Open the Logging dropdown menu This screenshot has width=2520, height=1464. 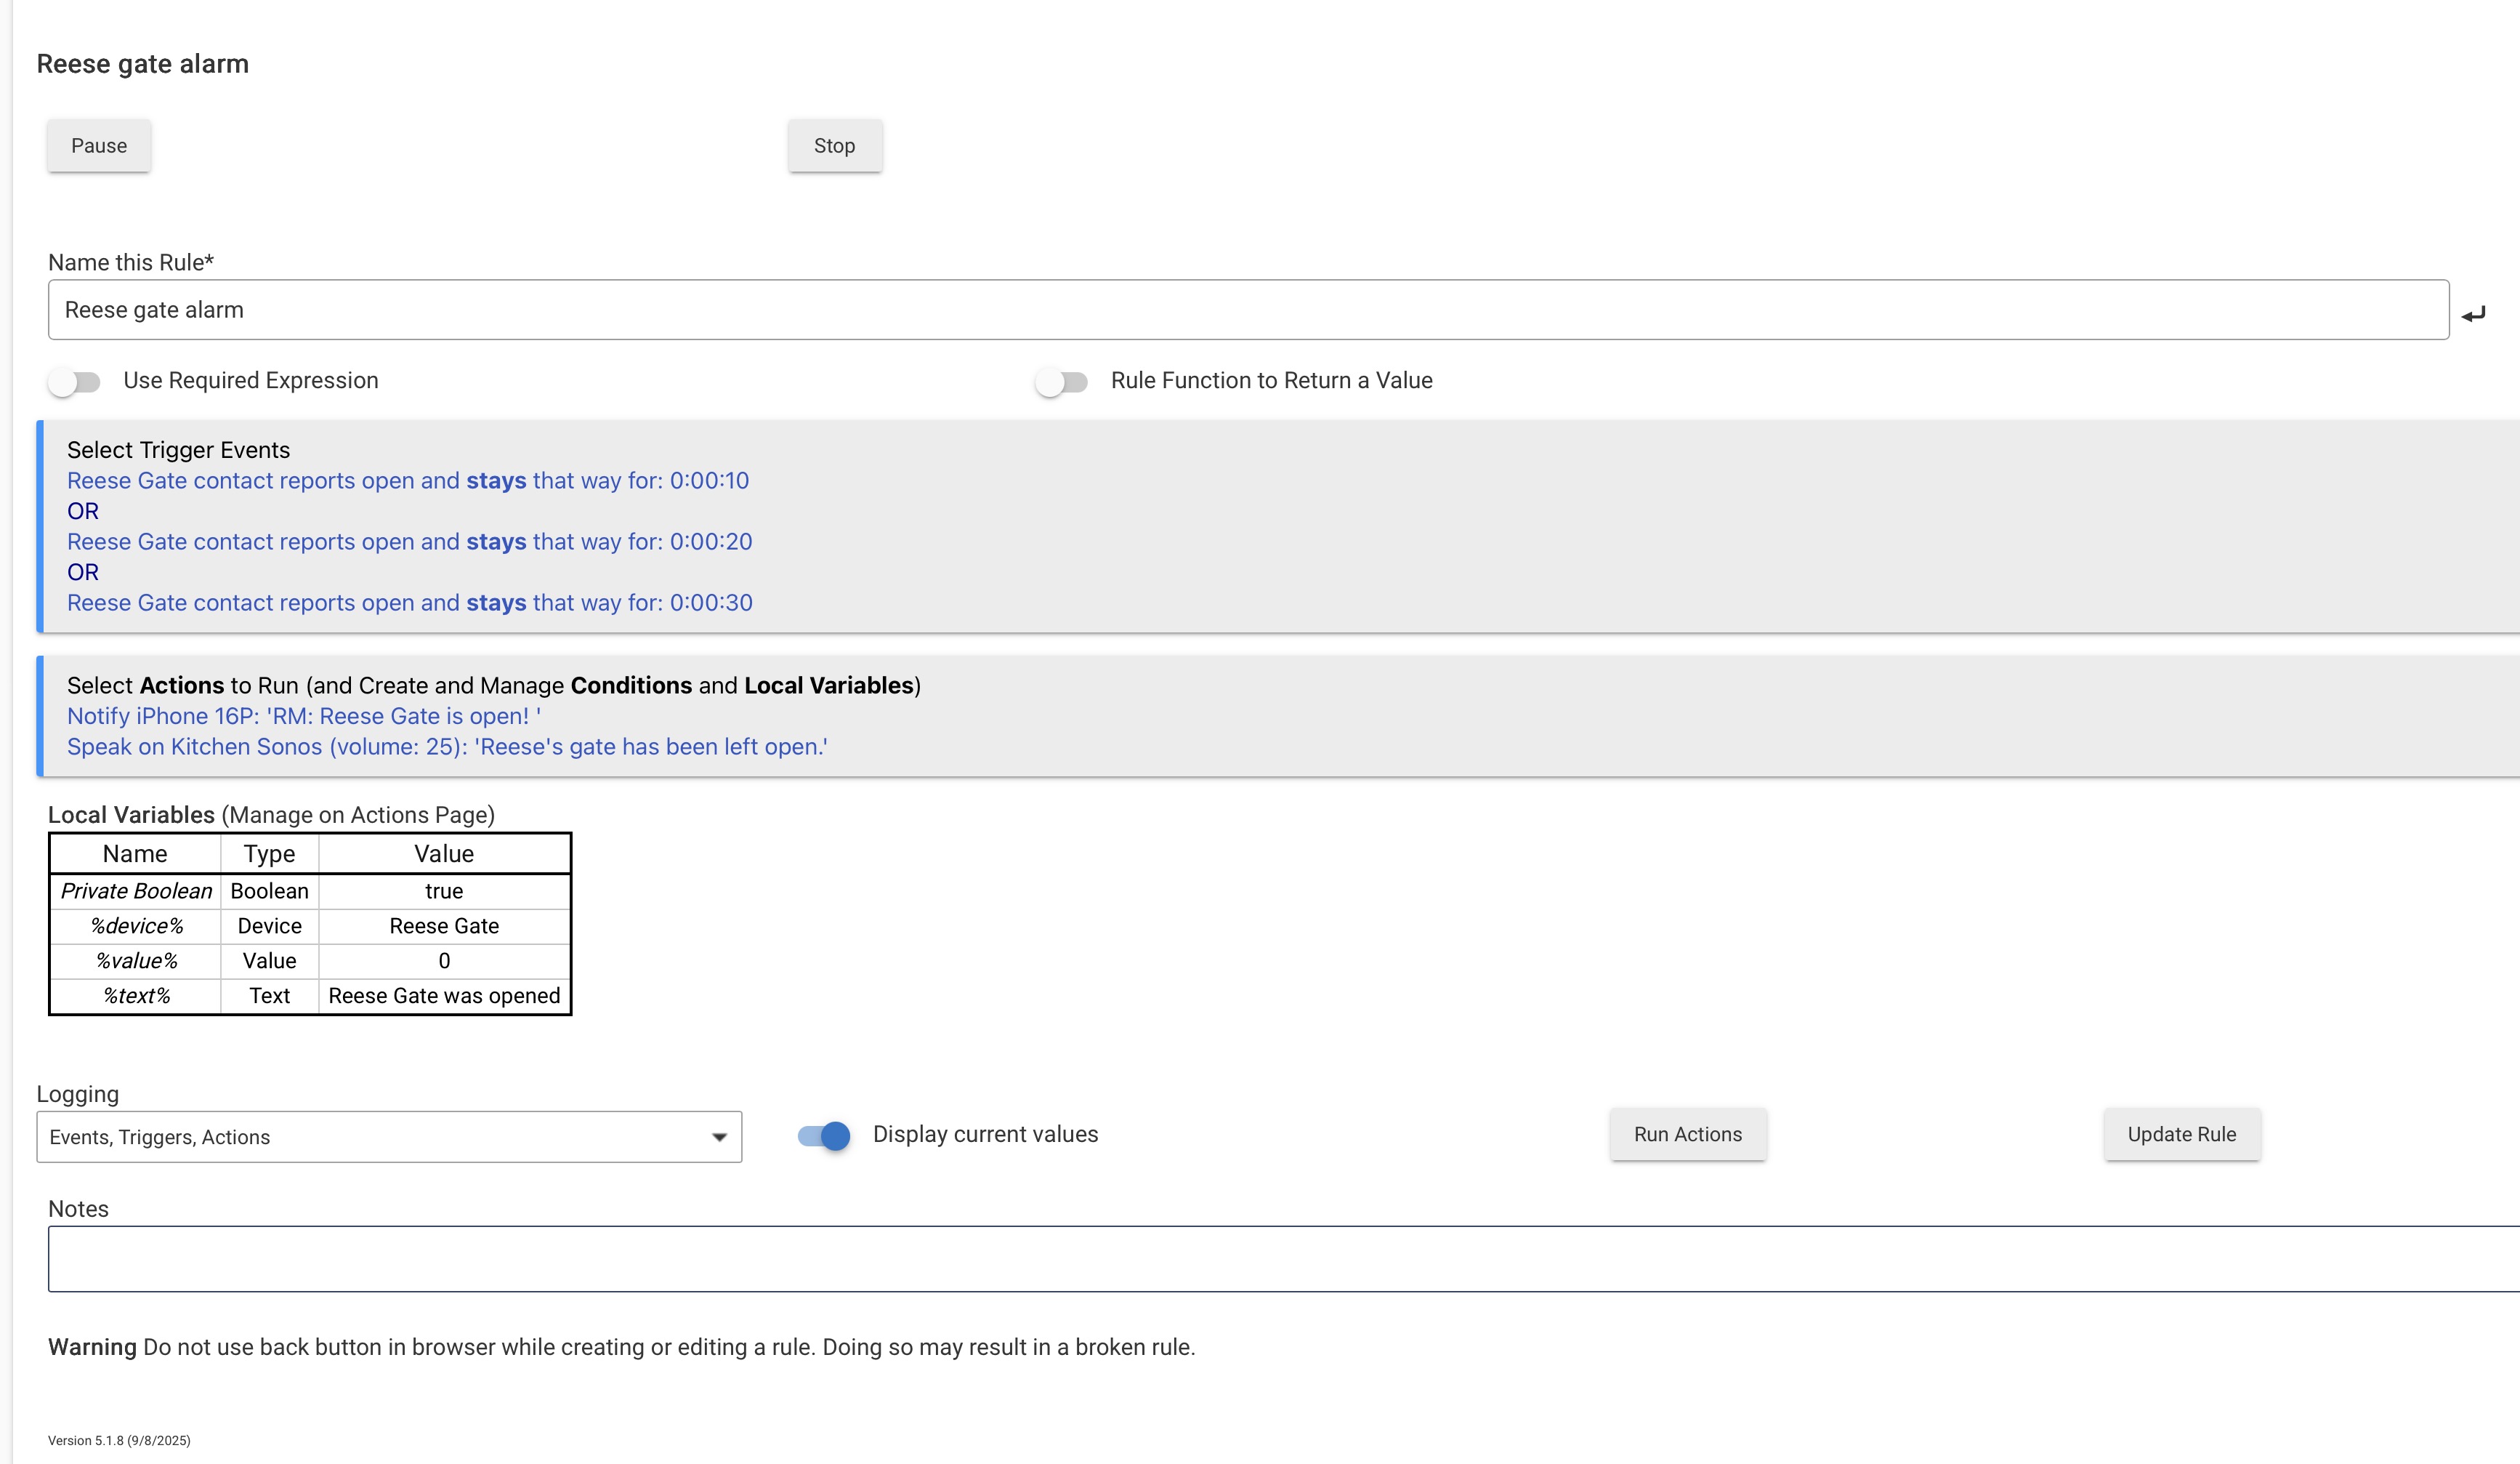click(x=388, y=1137)
